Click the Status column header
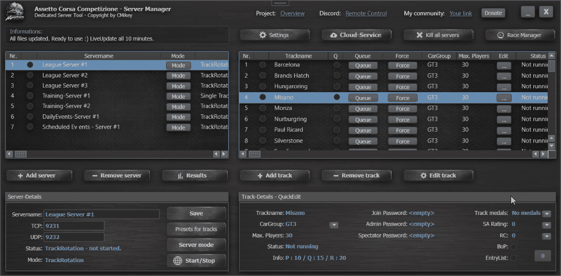Image resolution: width=561 pixels, height=276 pixels. [532, 56]
